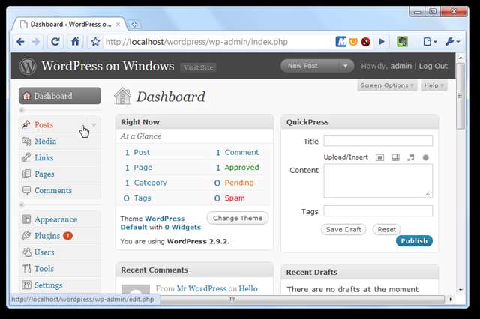The height and width of the screenshot is (319, 480).
Task: Open the Pending comments link
Action: click(x=239, y=183)
